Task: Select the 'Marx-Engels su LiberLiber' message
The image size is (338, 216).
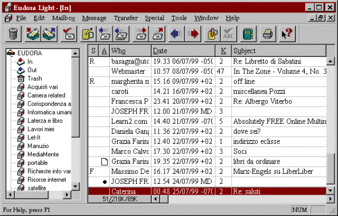Action: pos(207,172)
